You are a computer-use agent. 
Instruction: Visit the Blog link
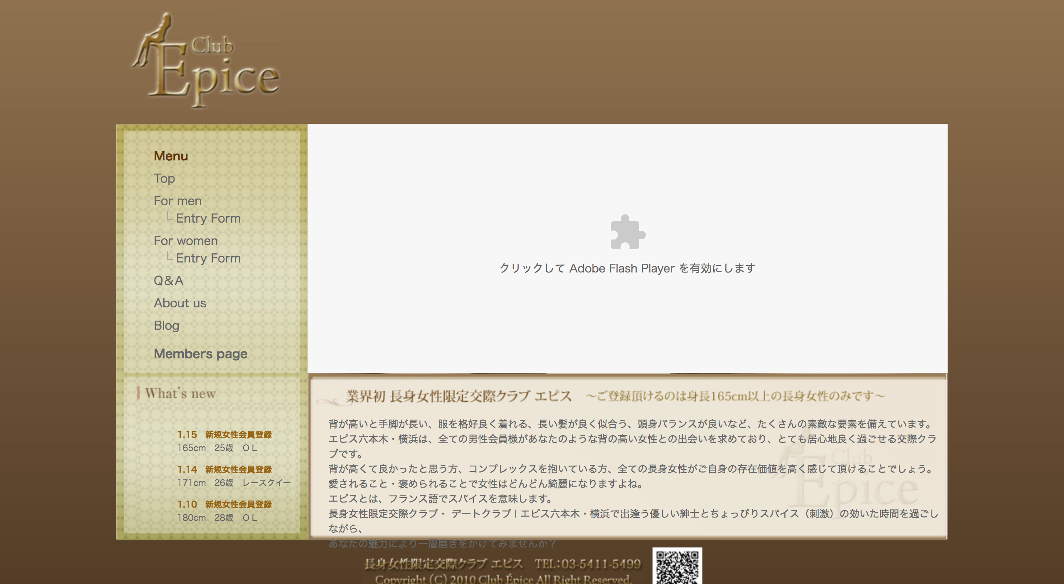coord(166,326)
